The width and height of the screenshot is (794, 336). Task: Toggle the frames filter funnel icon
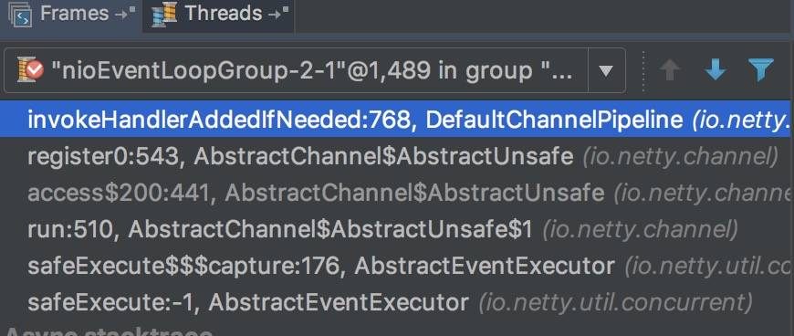point(761,70)
